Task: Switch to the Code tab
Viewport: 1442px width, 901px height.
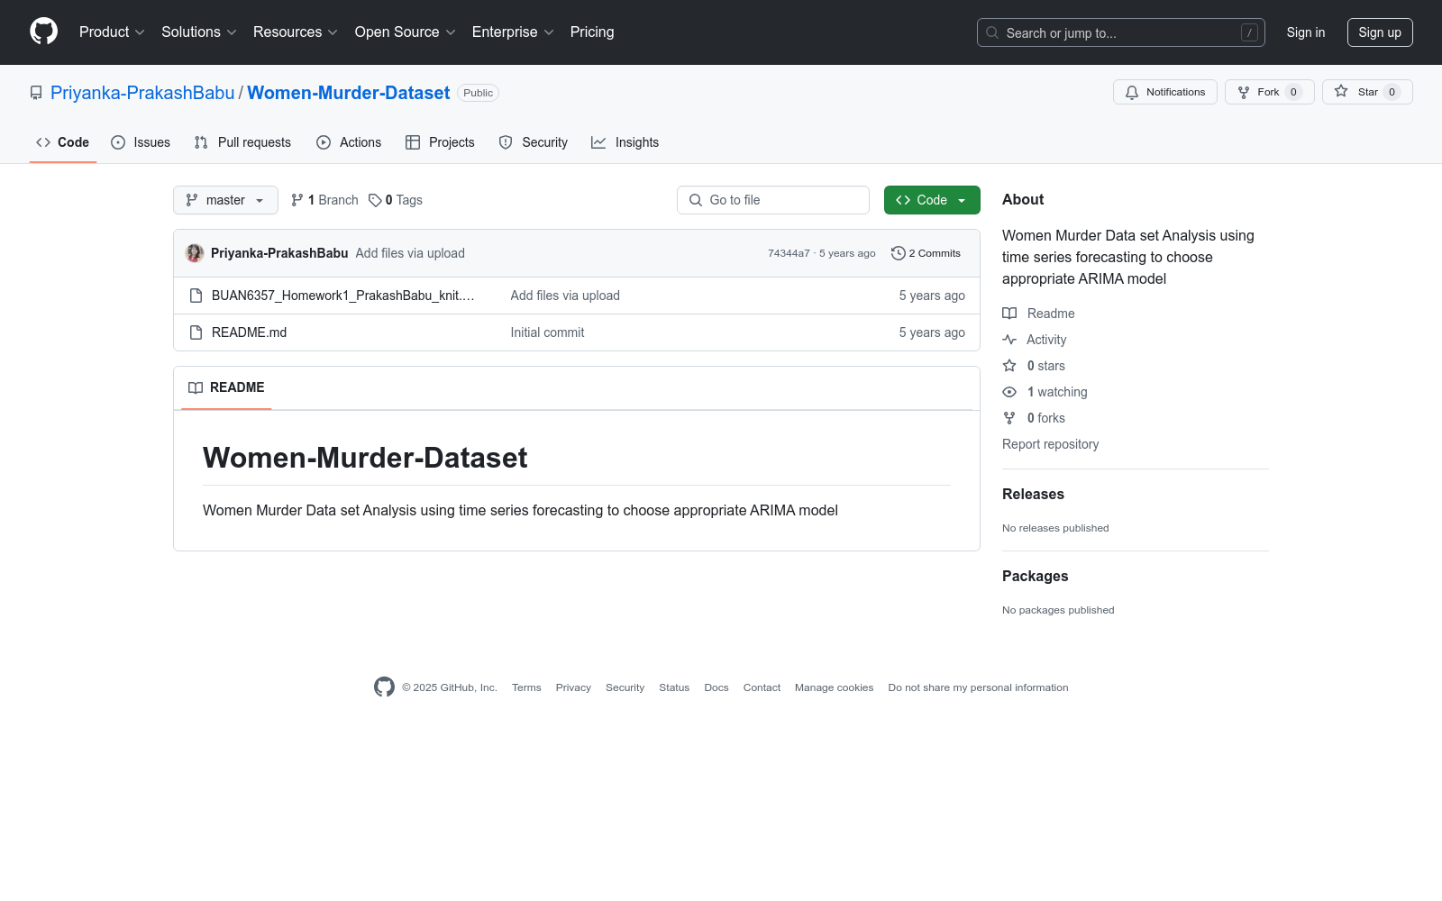Action: 62,142
